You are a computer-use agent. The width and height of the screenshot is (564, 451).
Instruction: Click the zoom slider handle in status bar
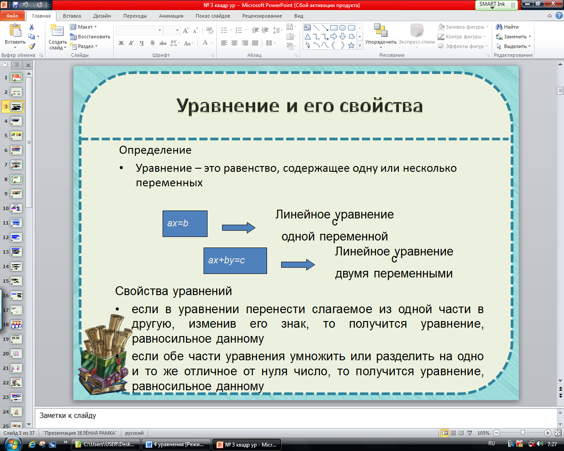pos(523,433)
